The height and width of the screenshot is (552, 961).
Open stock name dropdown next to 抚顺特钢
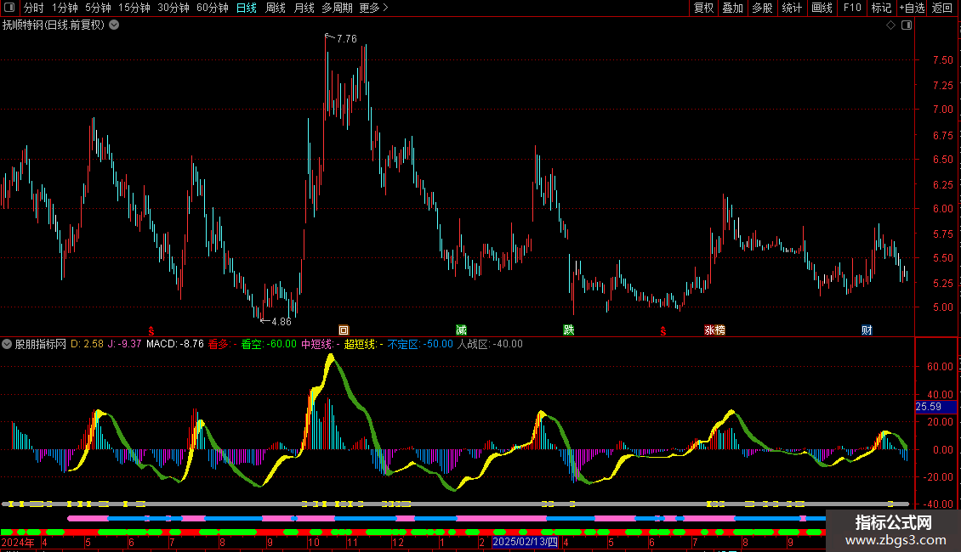(x=114, y=25)
